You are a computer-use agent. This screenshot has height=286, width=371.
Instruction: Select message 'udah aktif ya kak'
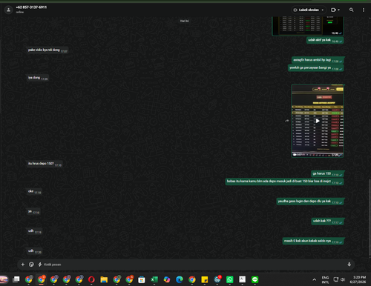coord(325,40)
